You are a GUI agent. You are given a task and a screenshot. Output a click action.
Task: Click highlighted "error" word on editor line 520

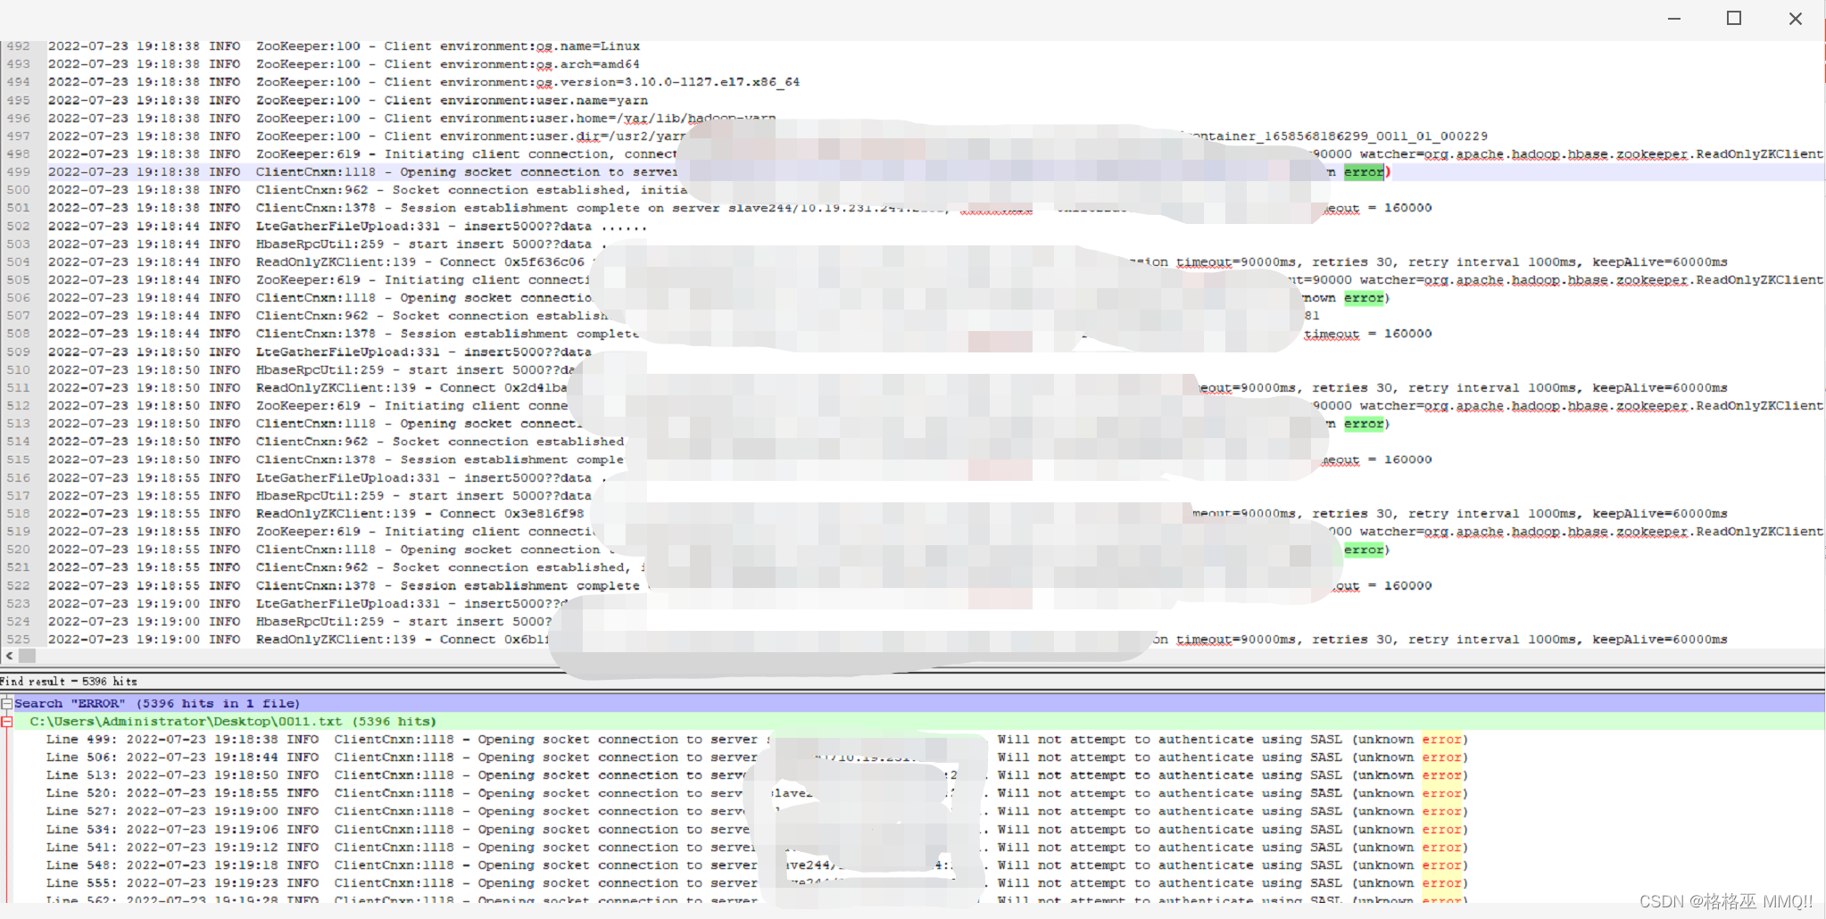point(1364,550)
